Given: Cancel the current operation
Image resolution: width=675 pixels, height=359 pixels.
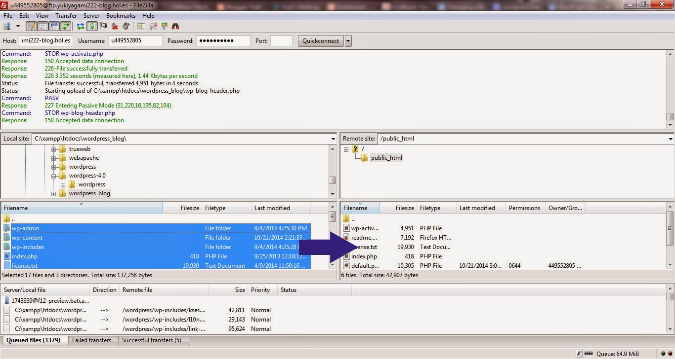Looking at the screenshot, I should click(103, 26).
